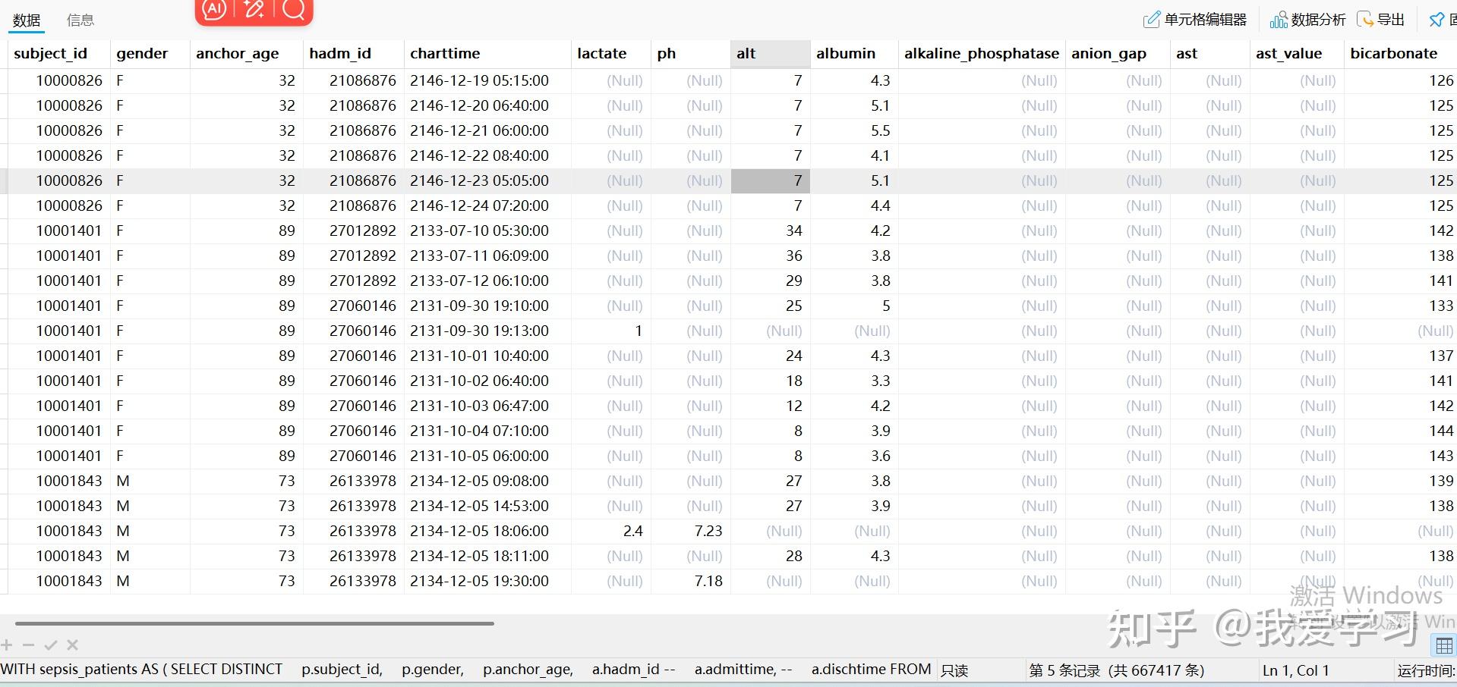Click the horizontal scrollbar thumb
Viewport: 1457px width, 687px height.
click(x=254, y=623)
